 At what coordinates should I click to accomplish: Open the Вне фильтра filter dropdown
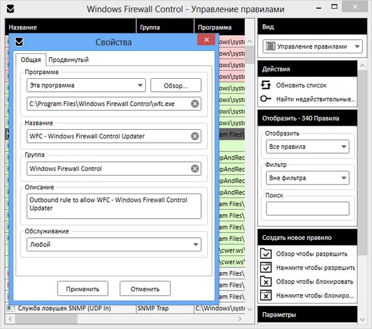coord(307,178)
